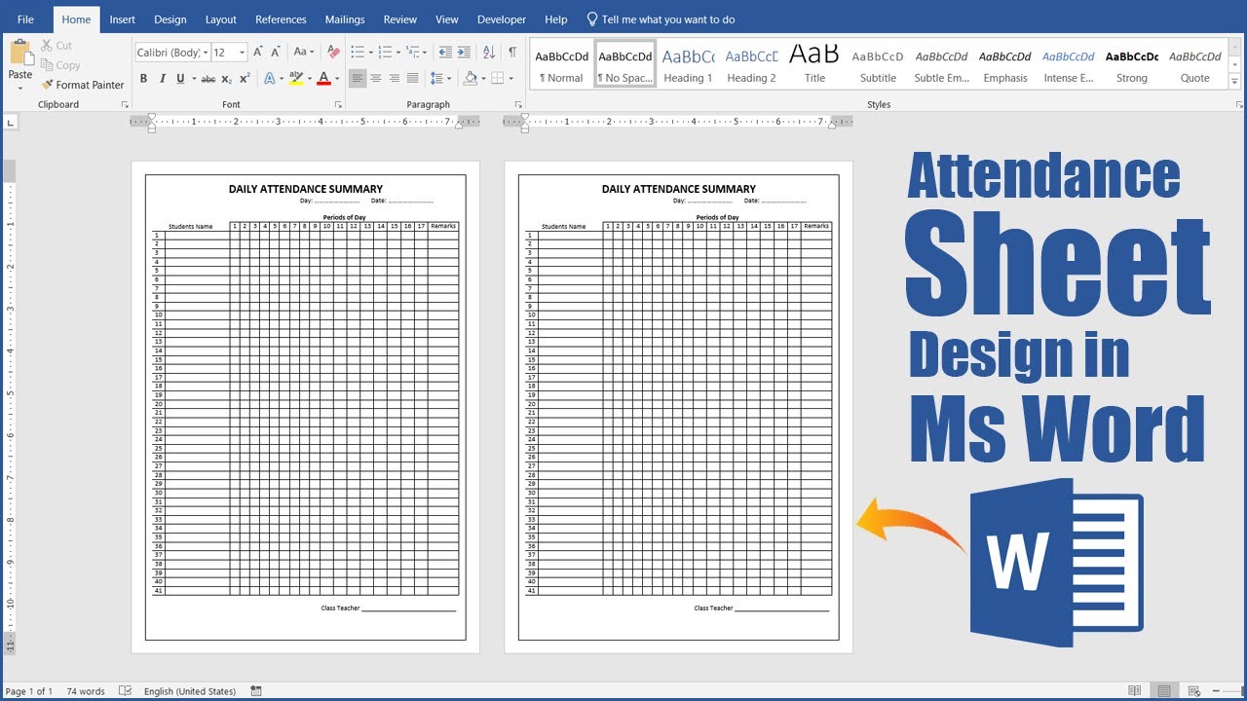1247x701 pixels.
Task: Decrease font size with shrink font icon
Action: click(277, 53)
